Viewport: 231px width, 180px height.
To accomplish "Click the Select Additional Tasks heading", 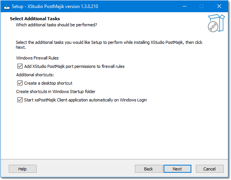I will click(x=35, y=19).
